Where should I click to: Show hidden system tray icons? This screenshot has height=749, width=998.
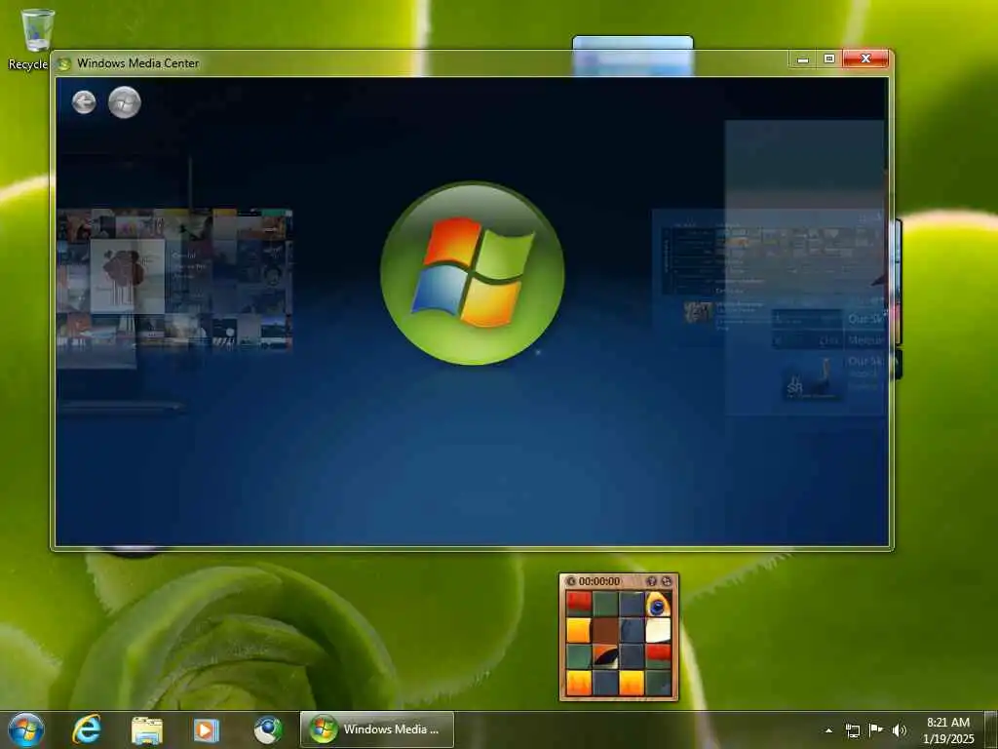point(828,730)
